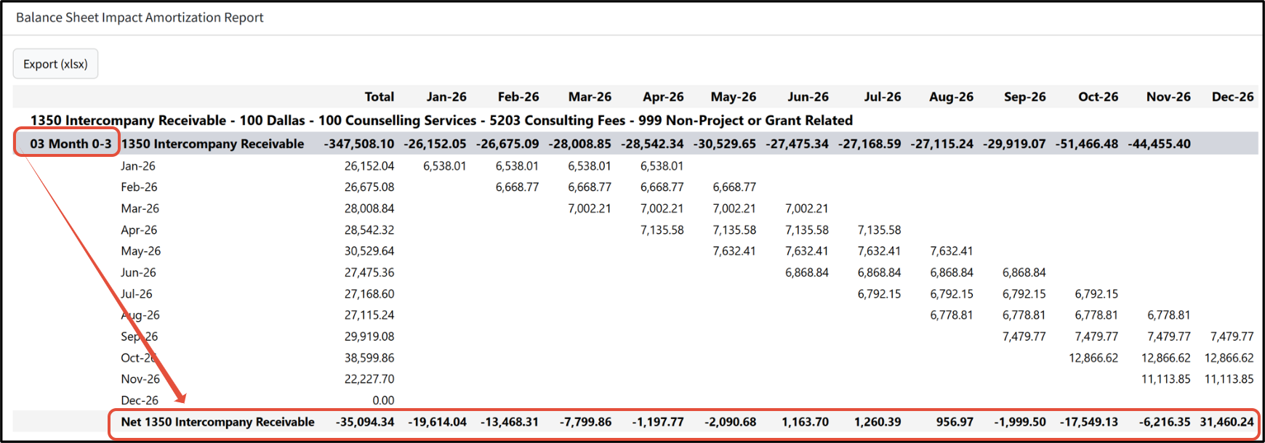Click the Mar-26 row label
The image size is (1265, 443).
(x=140, y=208)
